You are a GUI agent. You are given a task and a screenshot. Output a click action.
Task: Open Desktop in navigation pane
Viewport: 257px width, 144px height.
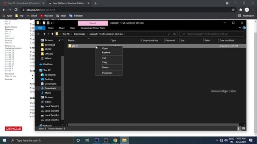tap(49, 79)
